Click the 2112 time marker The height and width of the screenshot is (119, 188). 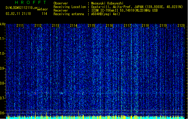tap(38, 26)
